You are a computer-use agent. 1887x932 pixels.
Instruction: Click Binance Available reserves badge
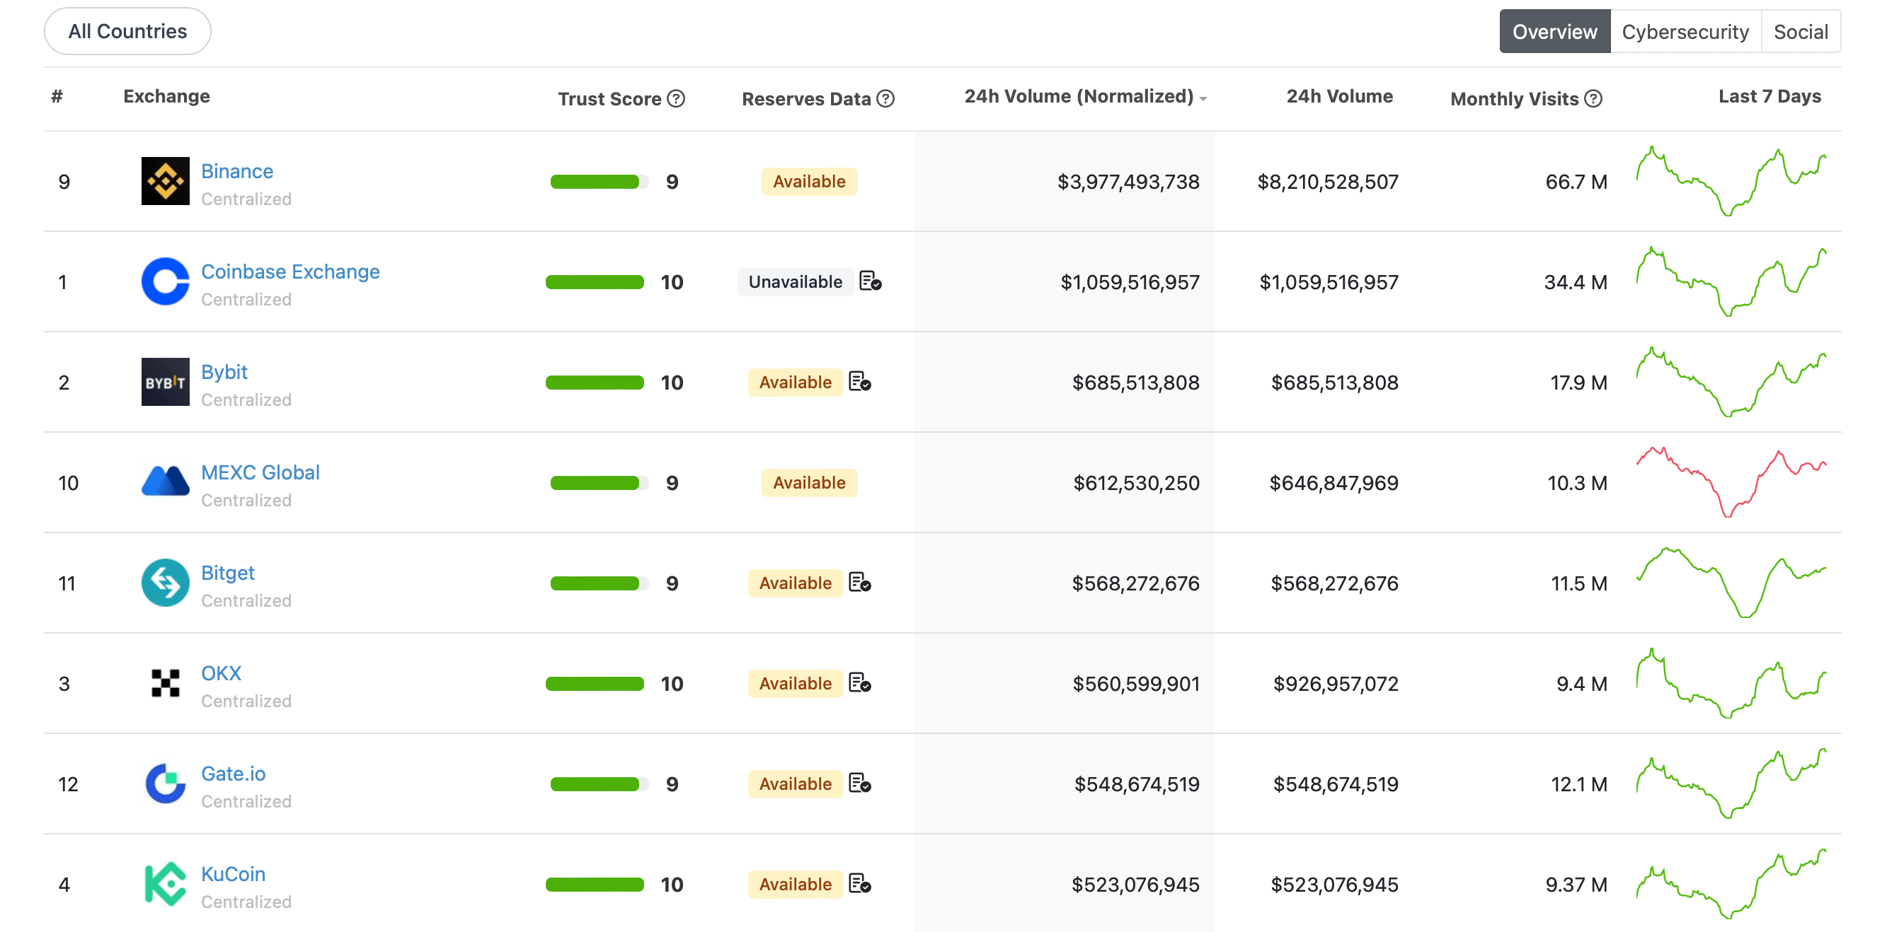point(810,182)
